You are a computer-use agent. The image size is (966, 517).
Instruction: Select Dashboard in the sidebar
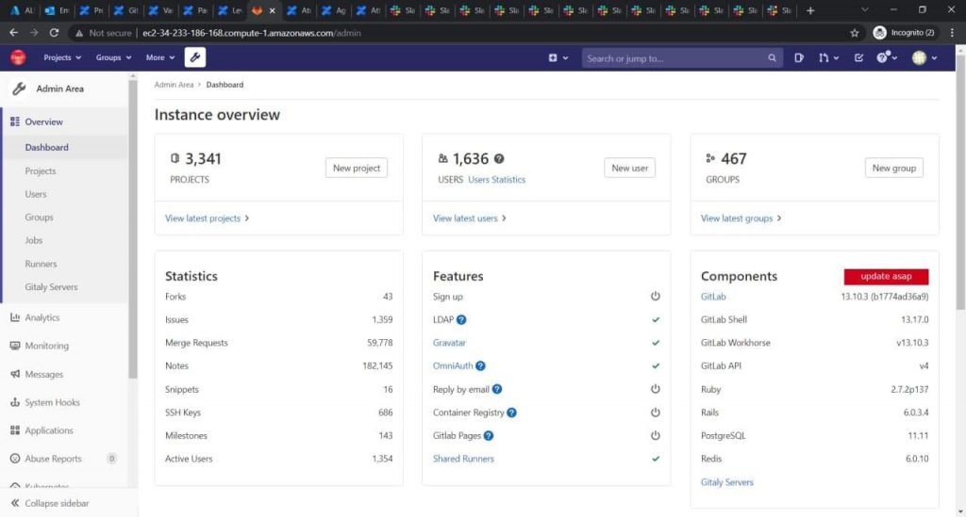47,148
